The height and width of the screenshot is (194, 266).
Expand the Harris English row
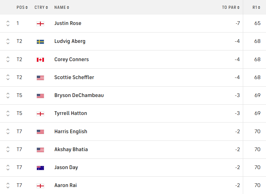pos(8,132)
